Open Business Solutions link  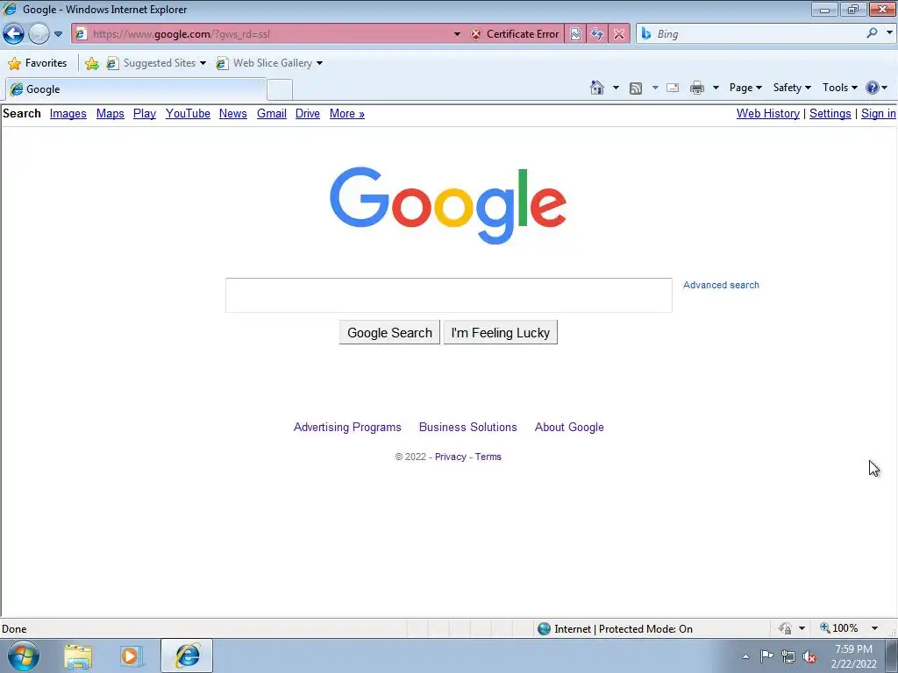tap(468, 428)
